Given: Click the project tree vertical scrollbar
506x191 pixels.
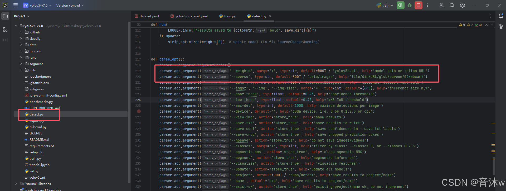Looking at the screenshot, I should [129, 103].
